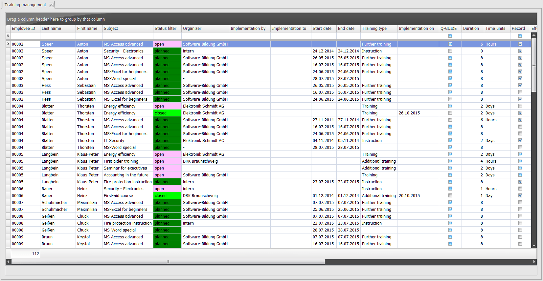Click the current row indicator arrow
The width and height of the screenshot is (543, 281).
(8, 44)
